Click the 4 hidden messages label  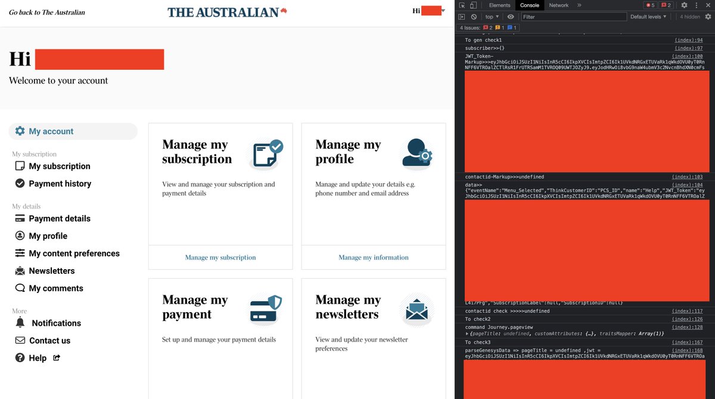pyautogui.click(x=690, y=17)
